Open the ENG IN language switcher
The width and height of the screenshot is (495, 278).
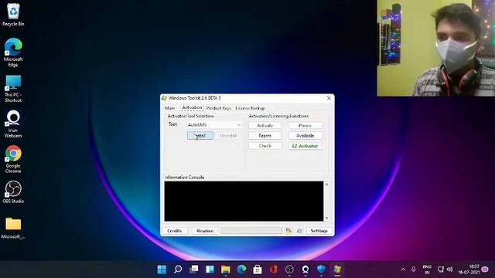[x=427, y=270]
